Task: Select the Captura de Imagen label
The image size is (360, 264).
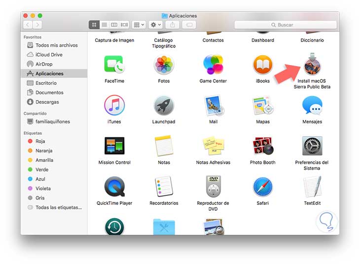Action: [x=114, y=40]
